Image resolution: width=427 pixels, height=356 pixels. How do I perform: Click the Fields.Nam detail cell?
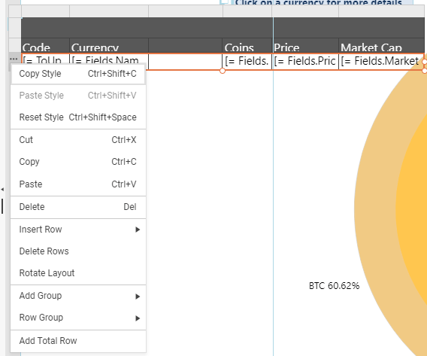[x=109, y=59]
